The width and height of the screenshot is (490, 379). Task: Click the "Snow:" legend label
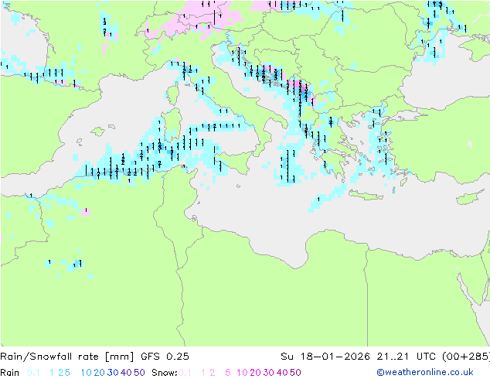click(x=165, y=373)
